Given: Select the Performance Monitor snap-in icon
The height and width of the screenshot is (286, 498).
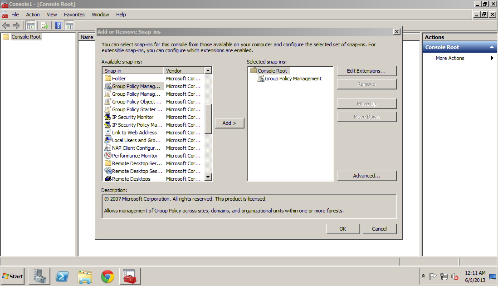Looking at the screenshot, I should point(108,156).
